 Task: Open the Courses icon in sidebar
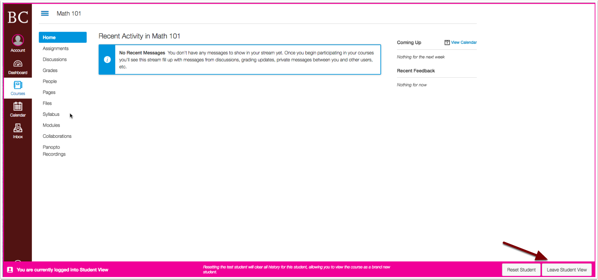(x=18, y=85)
